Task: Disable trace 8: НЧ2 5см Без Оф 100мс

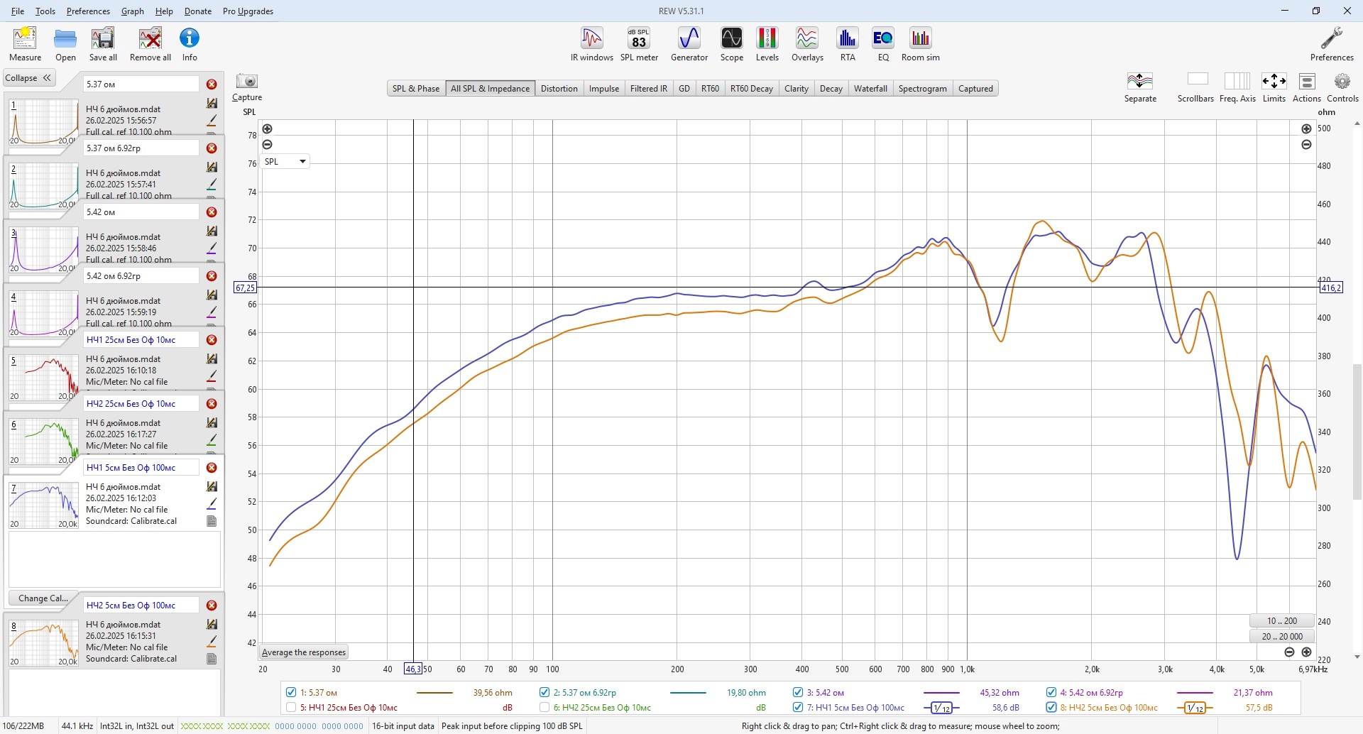Action: [1051, 707]
